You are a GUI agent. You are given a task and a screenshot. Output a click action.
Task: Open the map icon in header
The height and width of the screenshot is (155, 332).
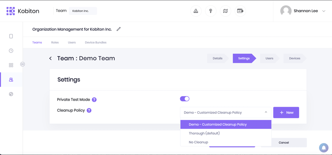(225, 11)
